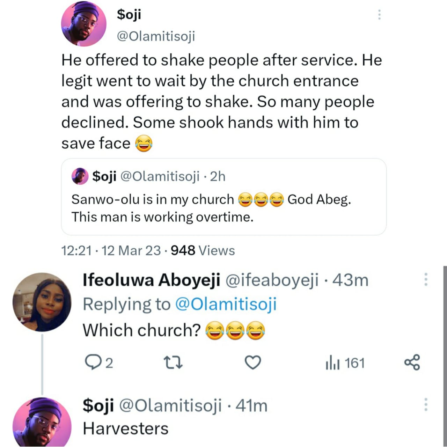Open the main tweet's three-dot menu

[x=379, y=15]
